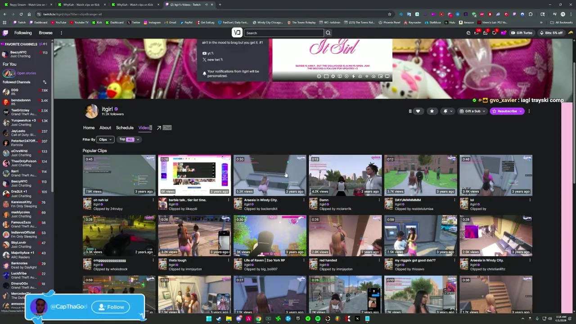Viewport: 576px width, 324px height.
Task: Open Browse in top navigation
Action: pos(45,33)
